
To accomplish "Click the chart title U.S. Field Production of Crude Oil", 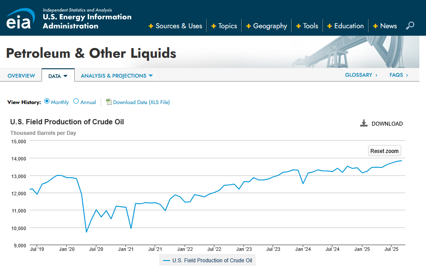I will [x=67, y=122].
